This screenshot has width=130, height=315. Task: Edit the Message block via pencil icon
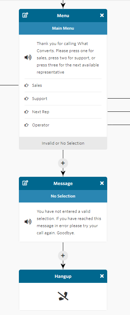coord(25,183)
